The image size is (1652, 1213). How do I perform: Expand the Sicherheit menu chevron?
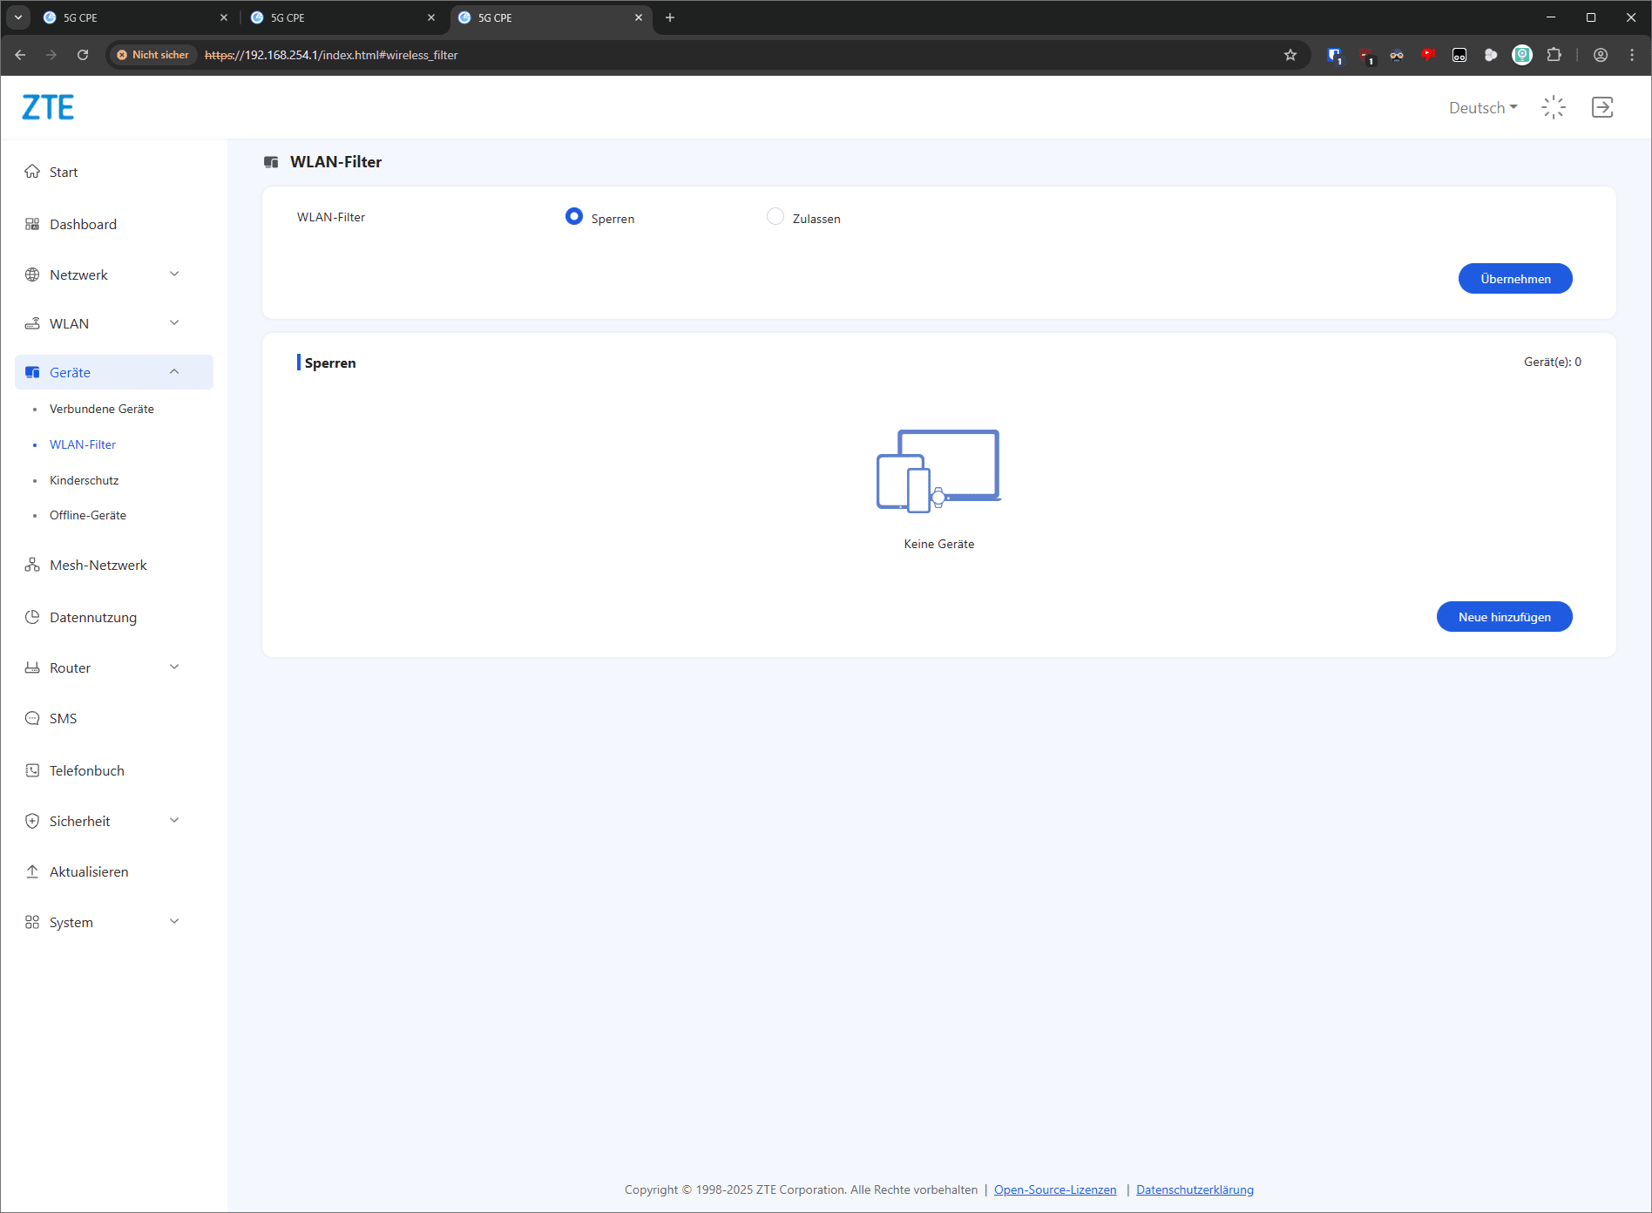coord(174,820)
